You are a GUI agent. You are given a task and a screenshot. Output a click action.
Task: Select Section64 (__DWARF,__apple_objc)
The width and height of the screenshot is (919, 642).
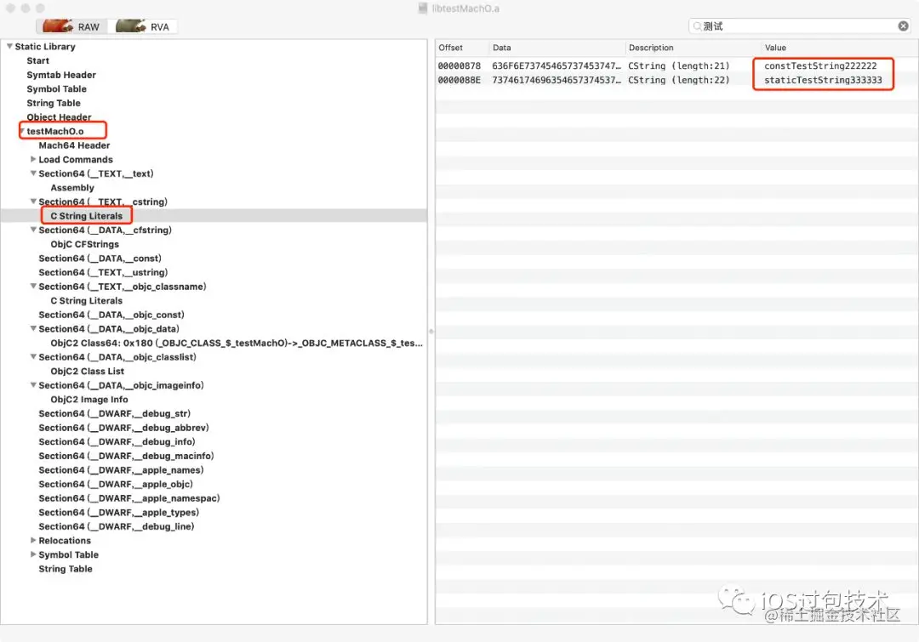pos(116,484)
